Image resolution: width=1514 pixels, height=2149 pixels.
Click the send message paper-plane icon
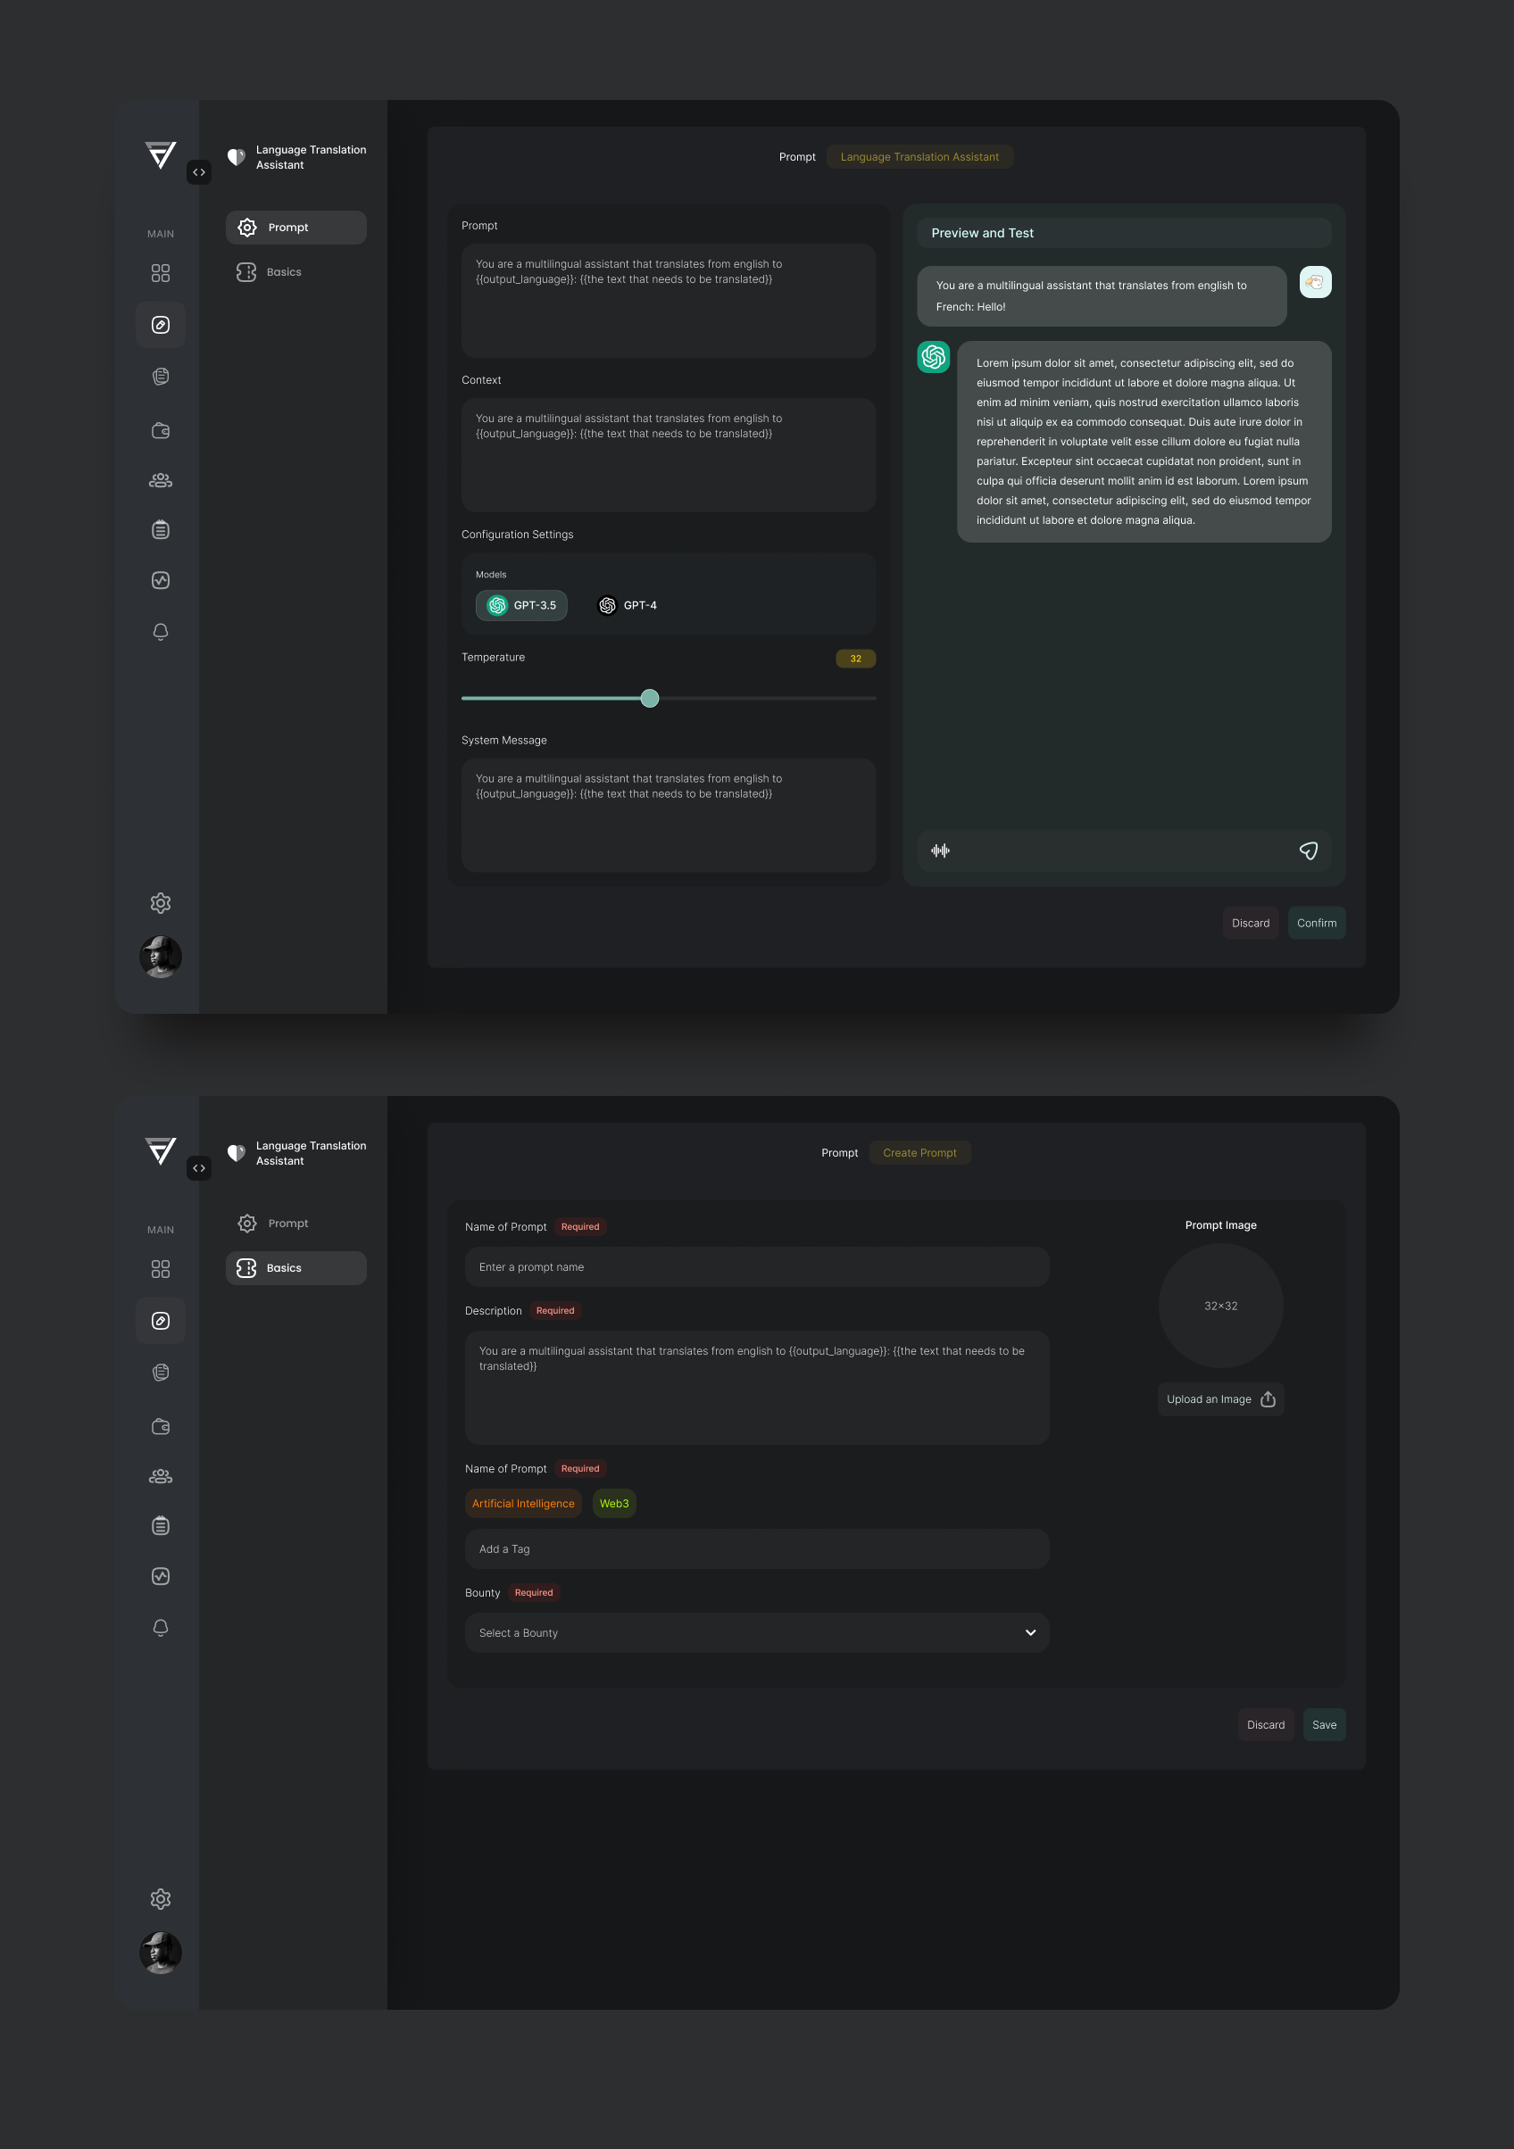pyautogui.click(x=1308, y=850)
